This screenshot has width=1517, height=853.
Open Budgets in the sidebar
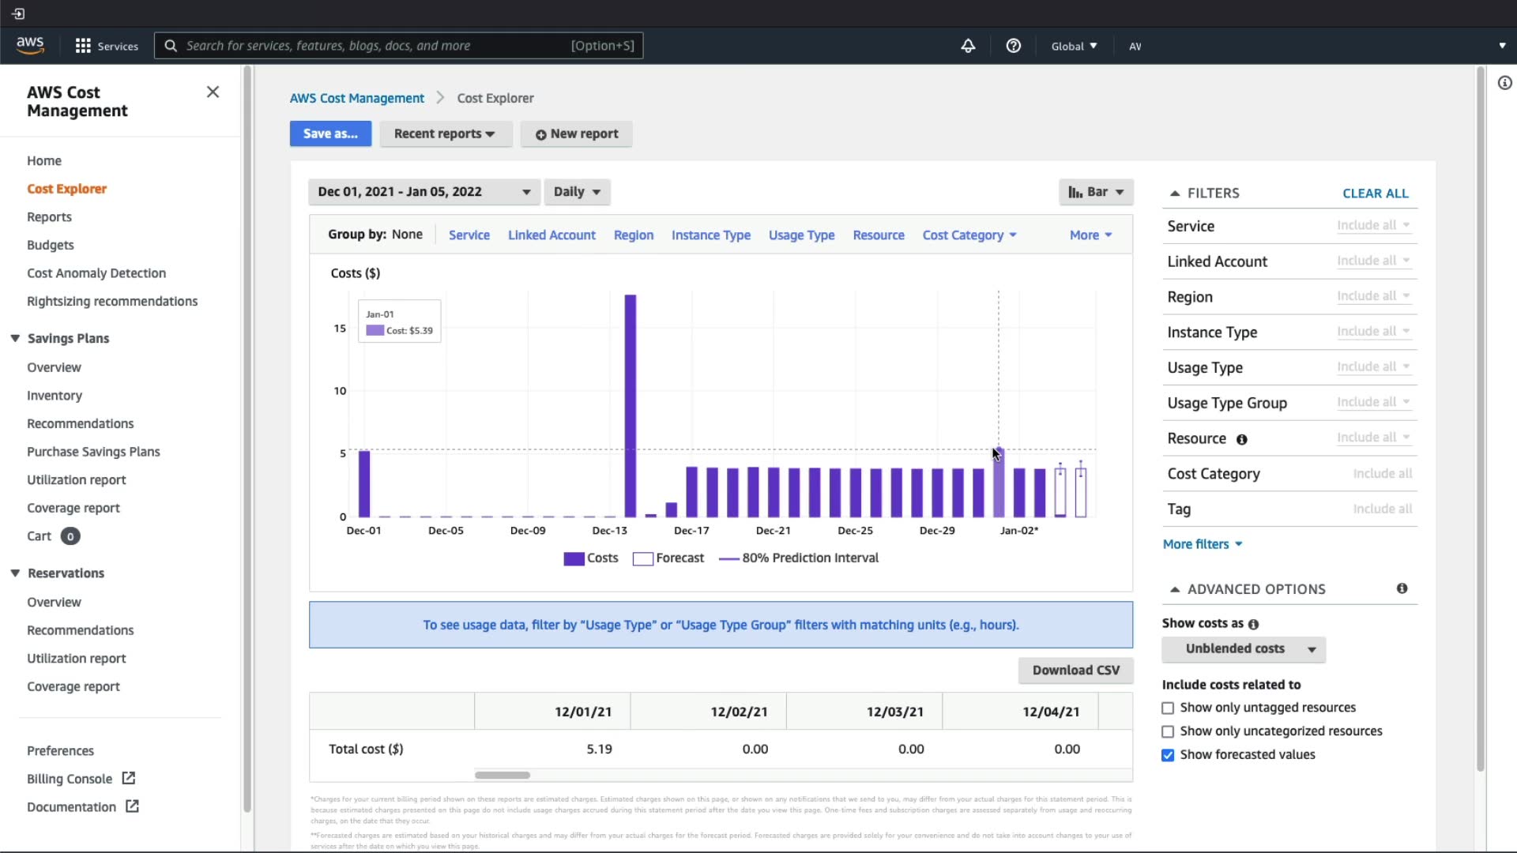click(51, 245)
